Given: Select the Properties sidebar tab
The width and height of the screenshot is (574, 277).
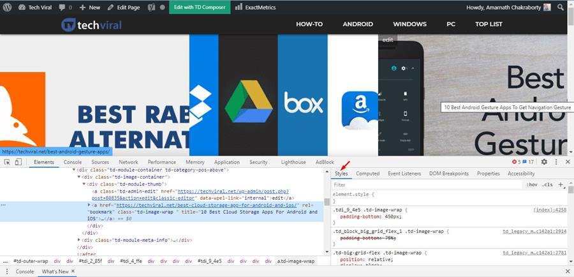Looking at the screenshot, I should click(x=489, y=174).
